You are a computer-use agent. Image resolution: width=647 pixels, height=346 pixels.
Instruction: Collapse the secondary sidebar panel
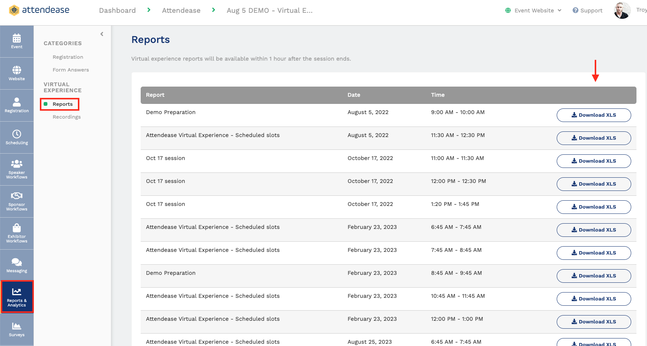[x=102, y=34]
